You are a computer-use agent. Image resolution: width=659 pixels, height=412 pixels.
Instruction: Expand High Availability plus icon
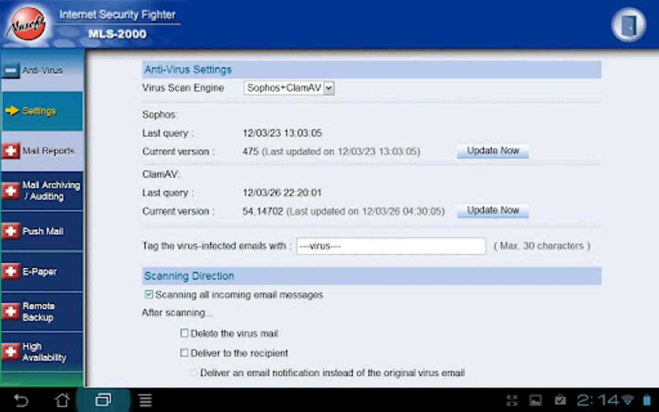click(x=11, y=352)
